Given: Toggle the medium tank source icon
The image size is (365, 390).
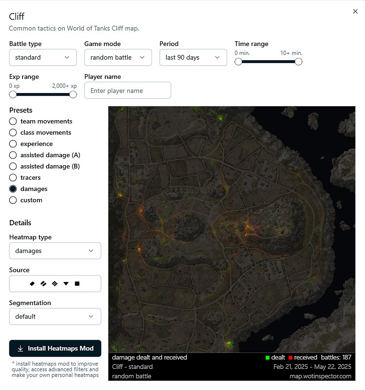Looking at the screenshot, I should tap(43, 283).
